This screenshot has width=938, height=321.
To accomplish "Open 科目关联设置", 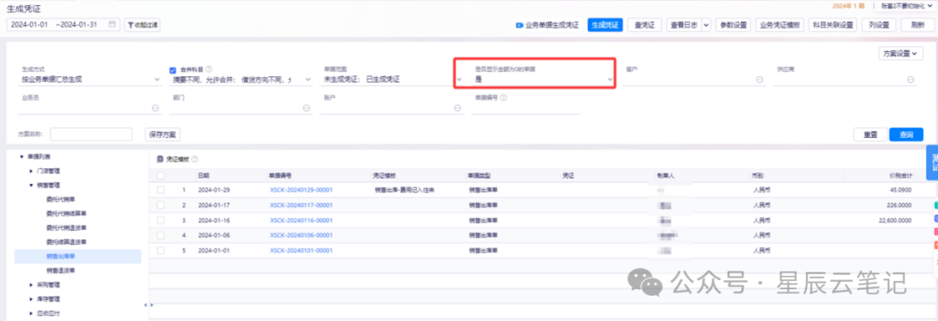I will [832, 25].
